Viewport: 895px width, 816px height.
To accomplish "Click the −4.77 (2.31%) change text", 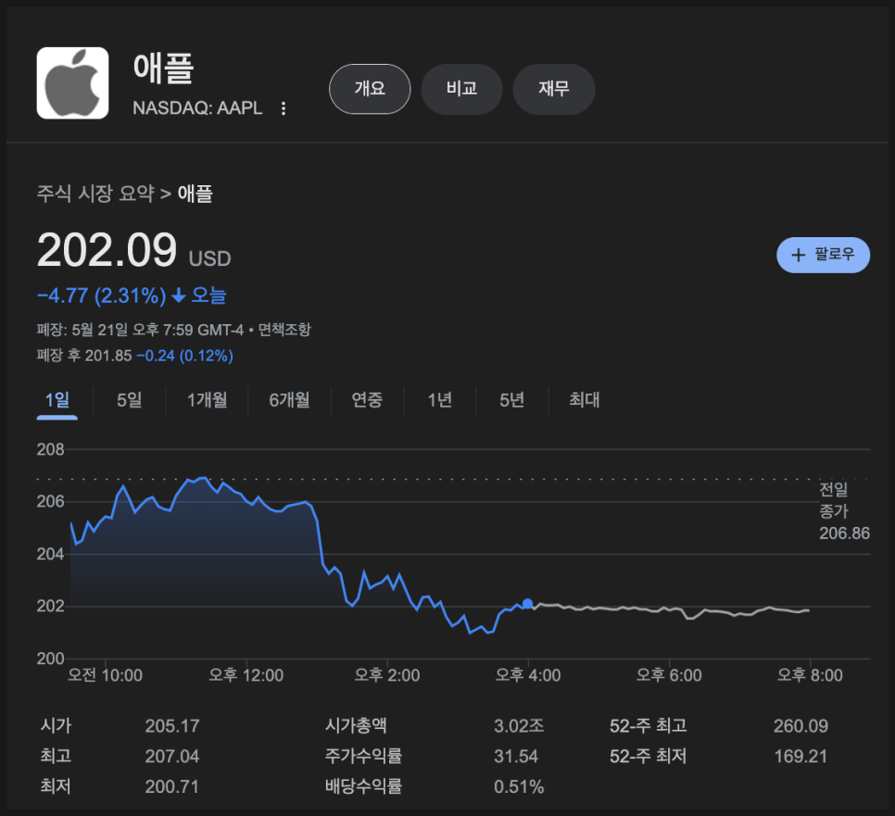I will coord(102,295).
